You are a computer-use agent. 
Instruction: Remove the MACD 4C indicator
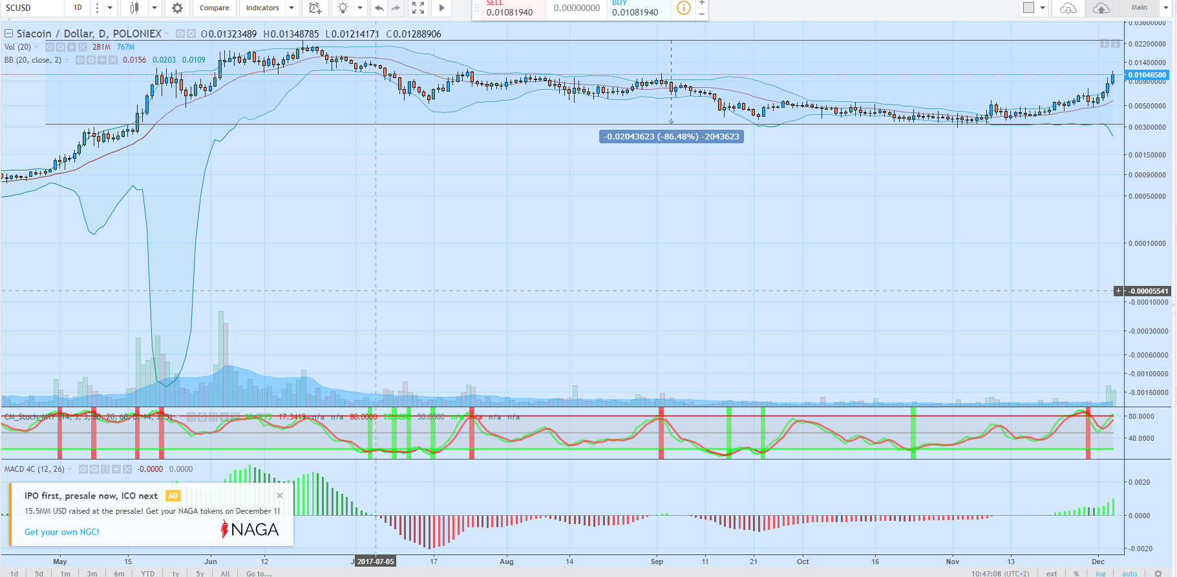[127, 469]
